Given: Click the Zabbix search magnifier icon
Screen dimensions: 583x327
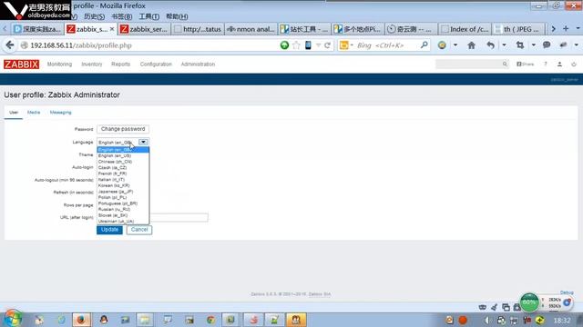Looking at the screenshot, I should (505, 64).
